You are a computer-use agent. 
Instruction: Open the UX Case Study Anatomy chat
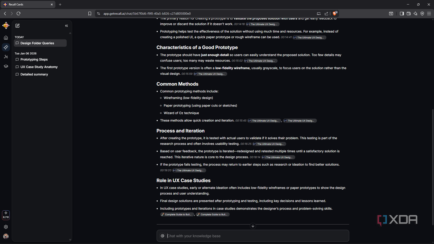coord(39,67)
